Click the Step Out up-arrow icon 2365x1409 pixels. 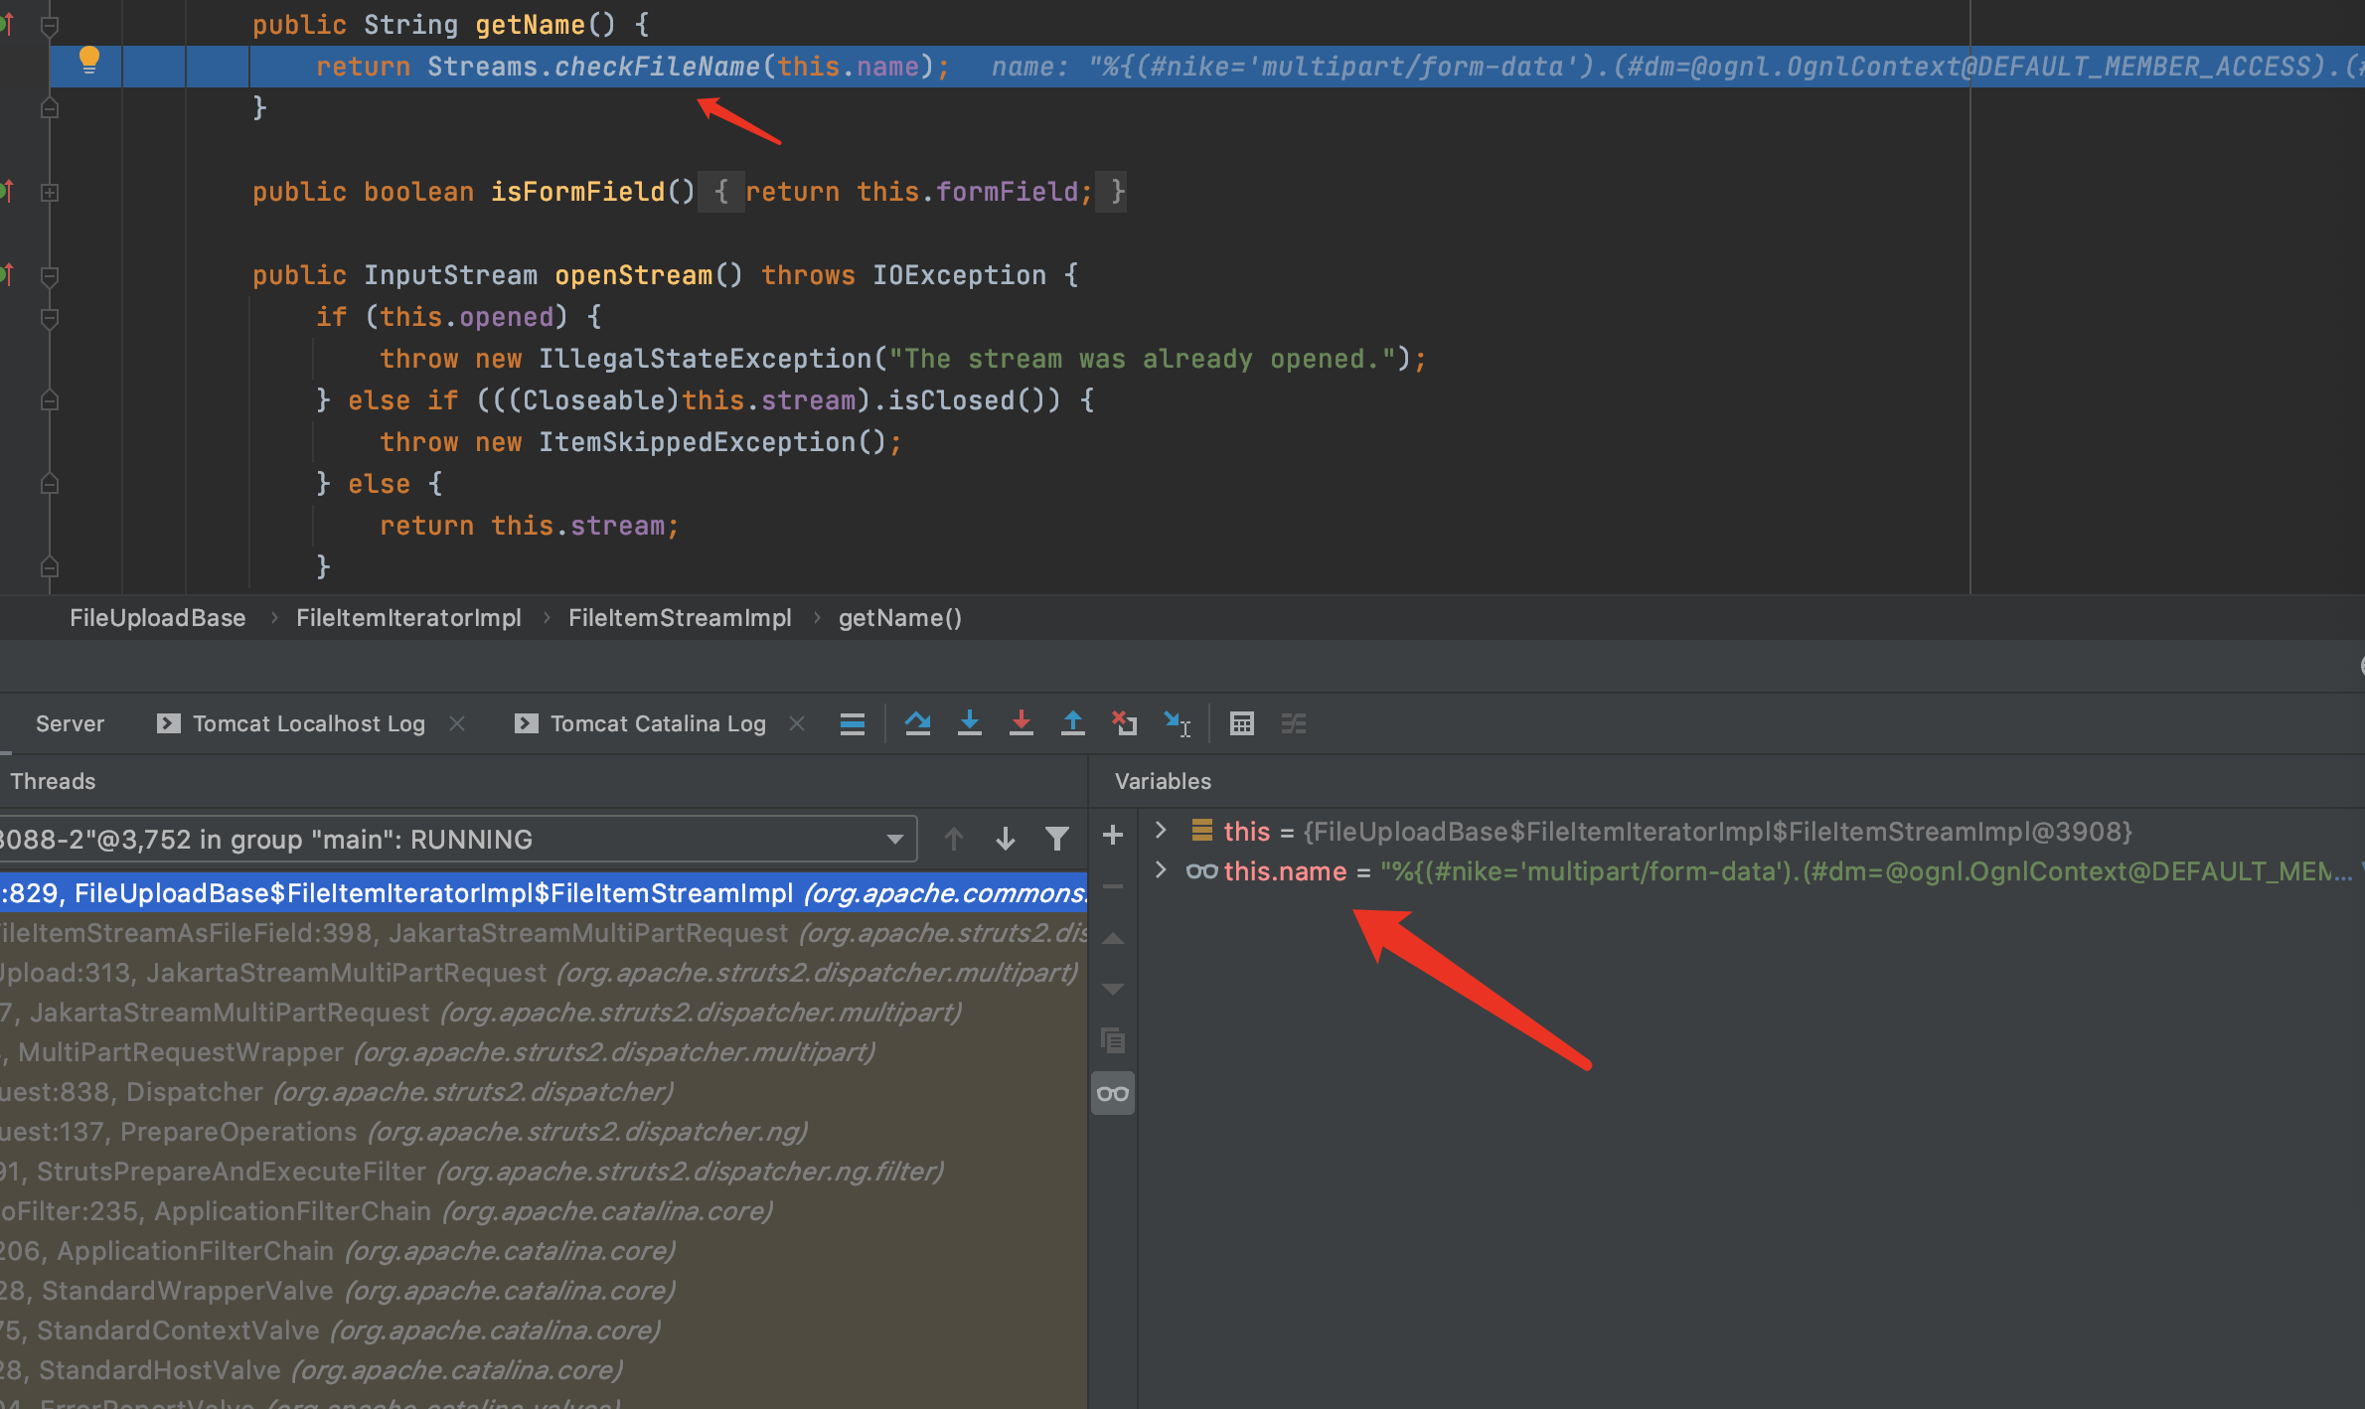1073,724
